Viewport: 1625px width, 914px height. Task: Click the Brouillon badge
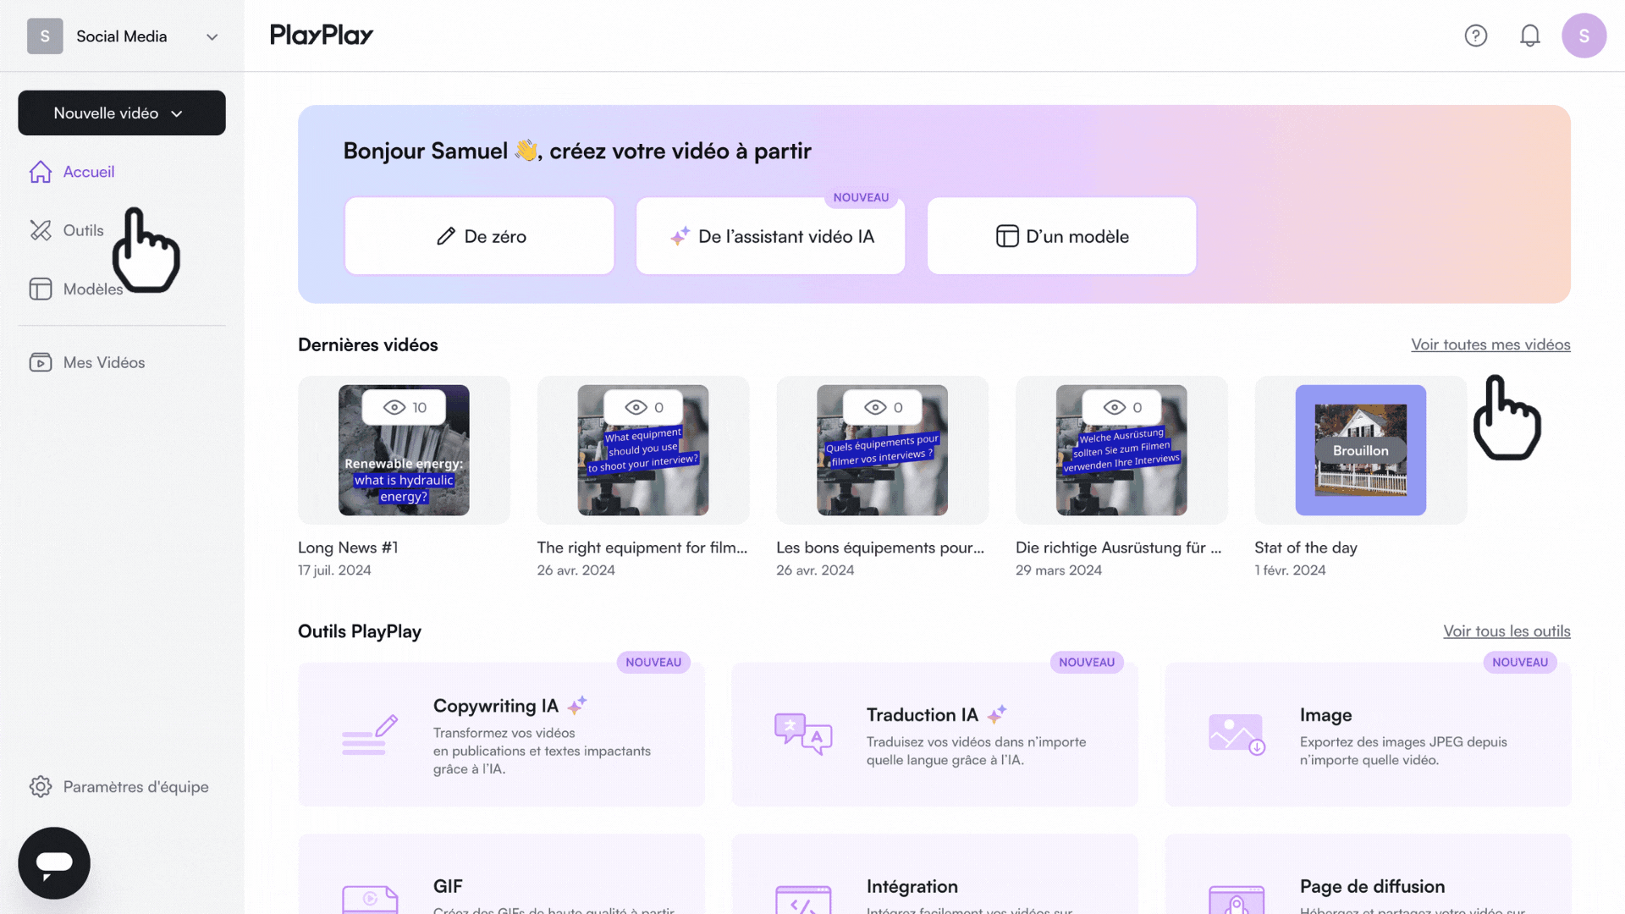(1361, 450)
